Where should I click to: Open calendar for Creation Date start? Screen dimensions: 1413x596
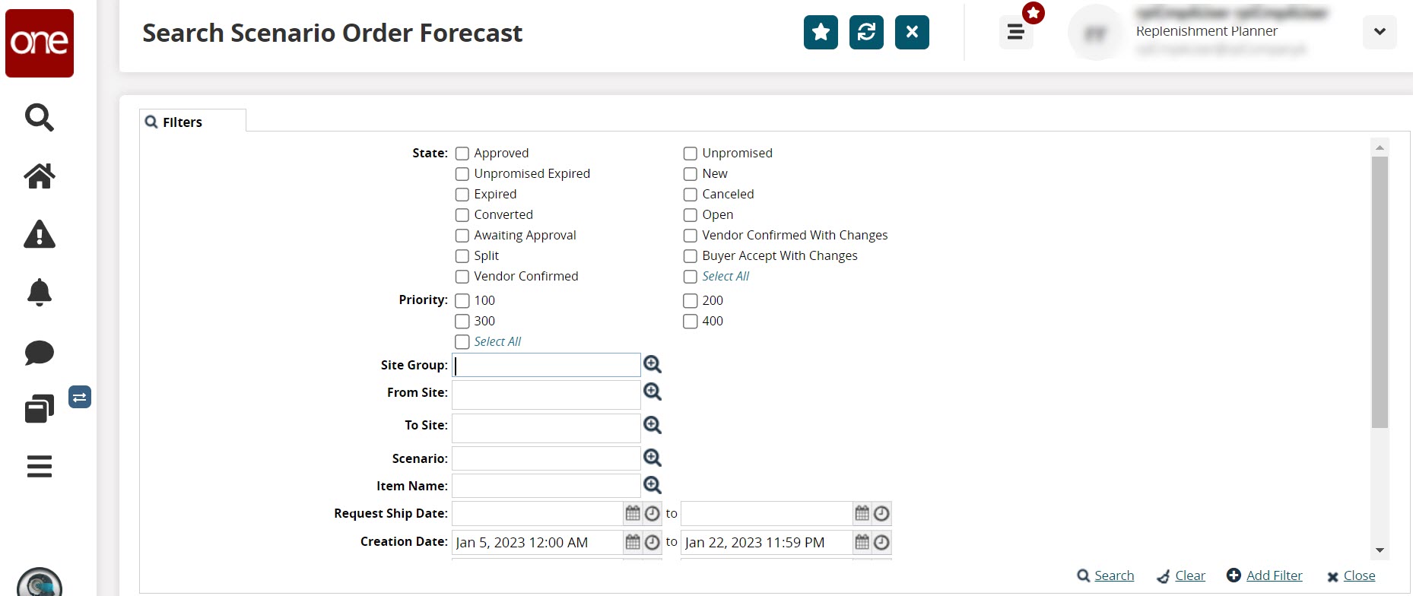tap(633, 542)
